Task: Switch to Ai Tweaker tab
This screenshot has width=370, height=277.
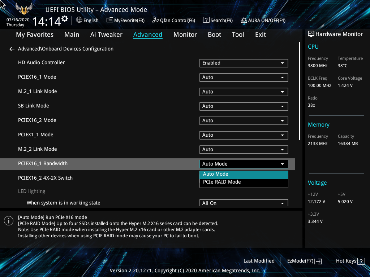Action: 106,35
